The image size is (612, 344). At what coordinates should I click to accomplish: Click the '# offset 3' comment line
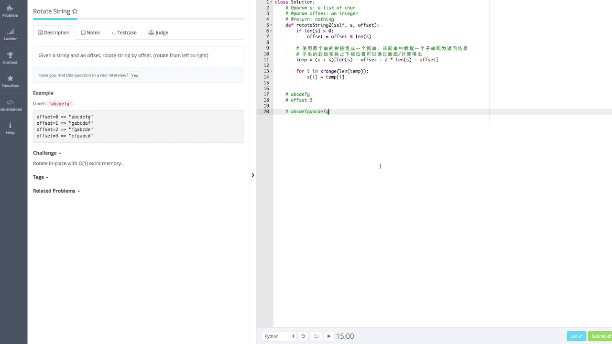tap(299, 100)
